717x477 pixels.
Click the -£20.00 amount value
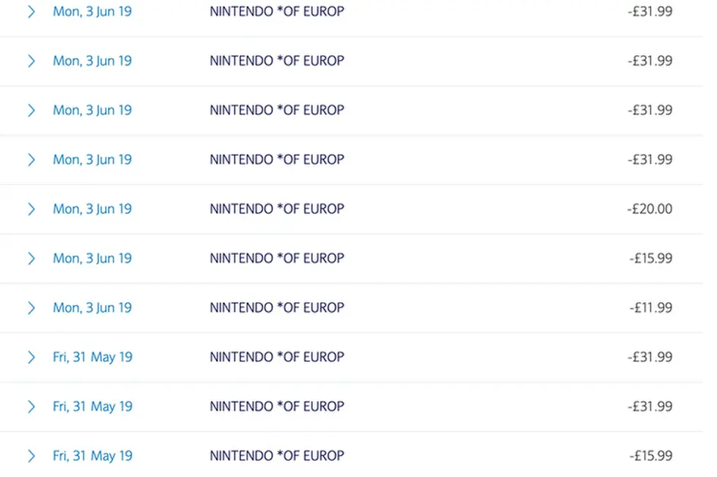(x=651, y=208)
